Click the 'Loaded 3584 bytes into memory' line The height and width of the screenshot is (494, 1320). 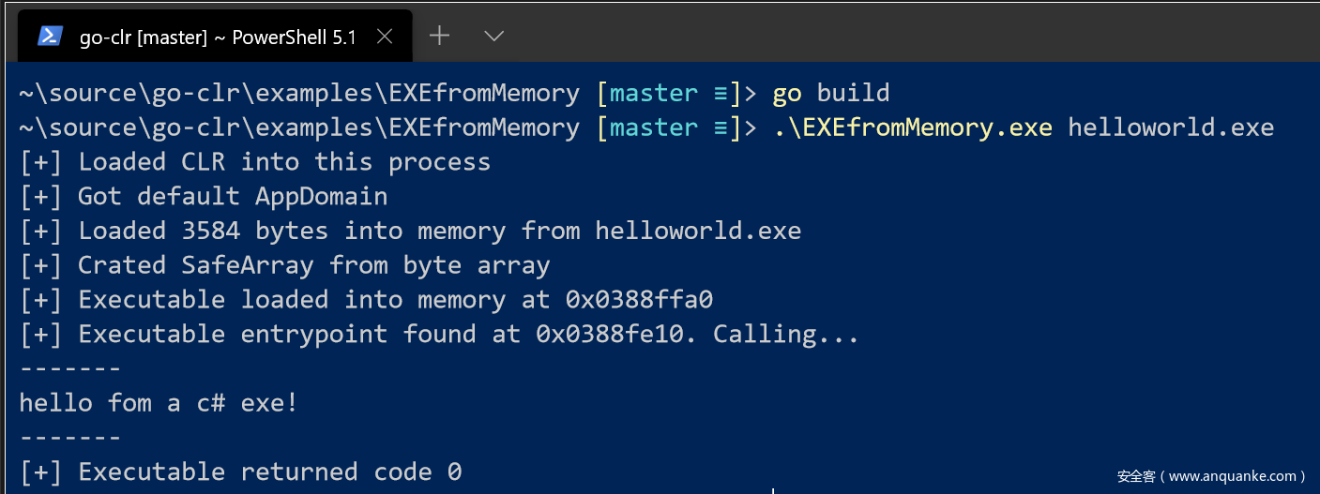coord(410,231)
